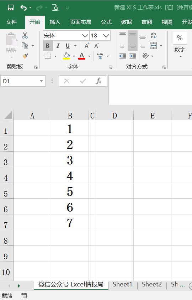Click the Wrap Text icon
Screen dimensions: 192x300
pos(154,35)
